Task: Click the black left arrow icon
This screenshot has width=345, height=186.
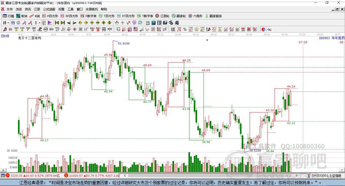Action: click(69, 23)
